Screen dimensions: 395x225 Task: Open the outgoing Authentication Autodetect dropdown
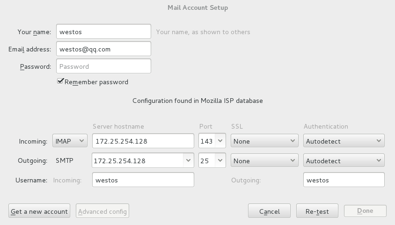[344, 160]
